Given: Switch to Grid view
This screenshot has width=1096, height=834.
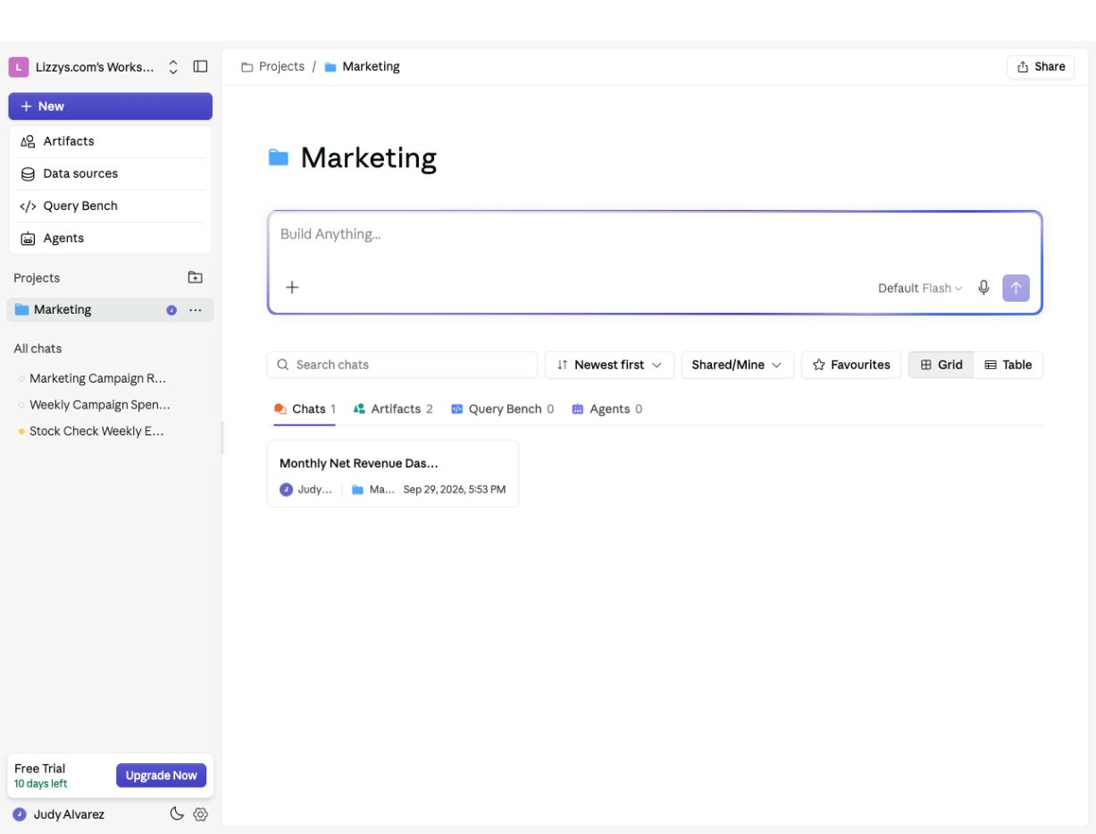Looking at the screenshot, I should coord(941,365).
